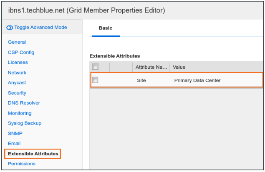
Task: Open the Permissions section
Action: point(22,164)
